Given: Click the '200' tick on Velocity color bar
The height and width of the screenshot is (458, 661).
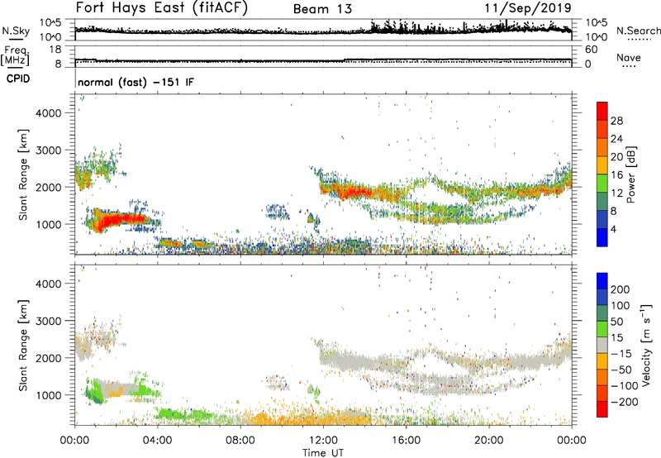Looking at the screenshot, I should coord(621,289).
